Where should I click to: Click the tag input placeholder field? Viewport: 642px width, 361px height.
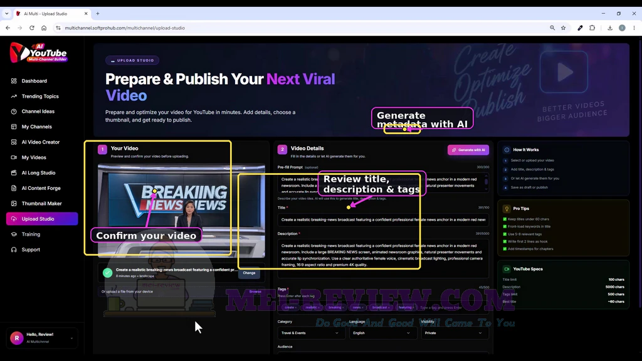(441, 307)
